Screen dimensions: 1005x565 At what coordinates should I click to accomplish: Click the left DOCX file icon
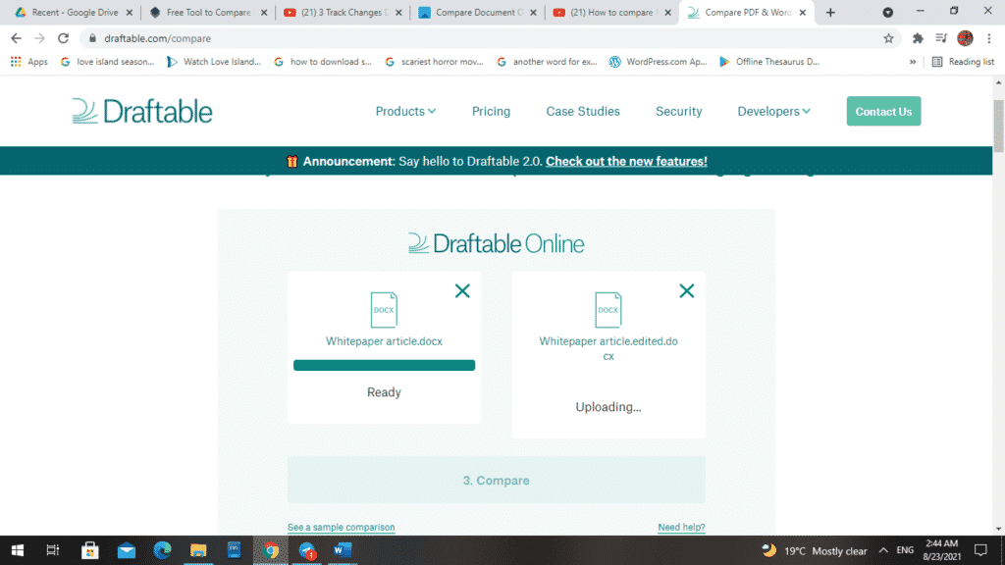click(384, 309)
